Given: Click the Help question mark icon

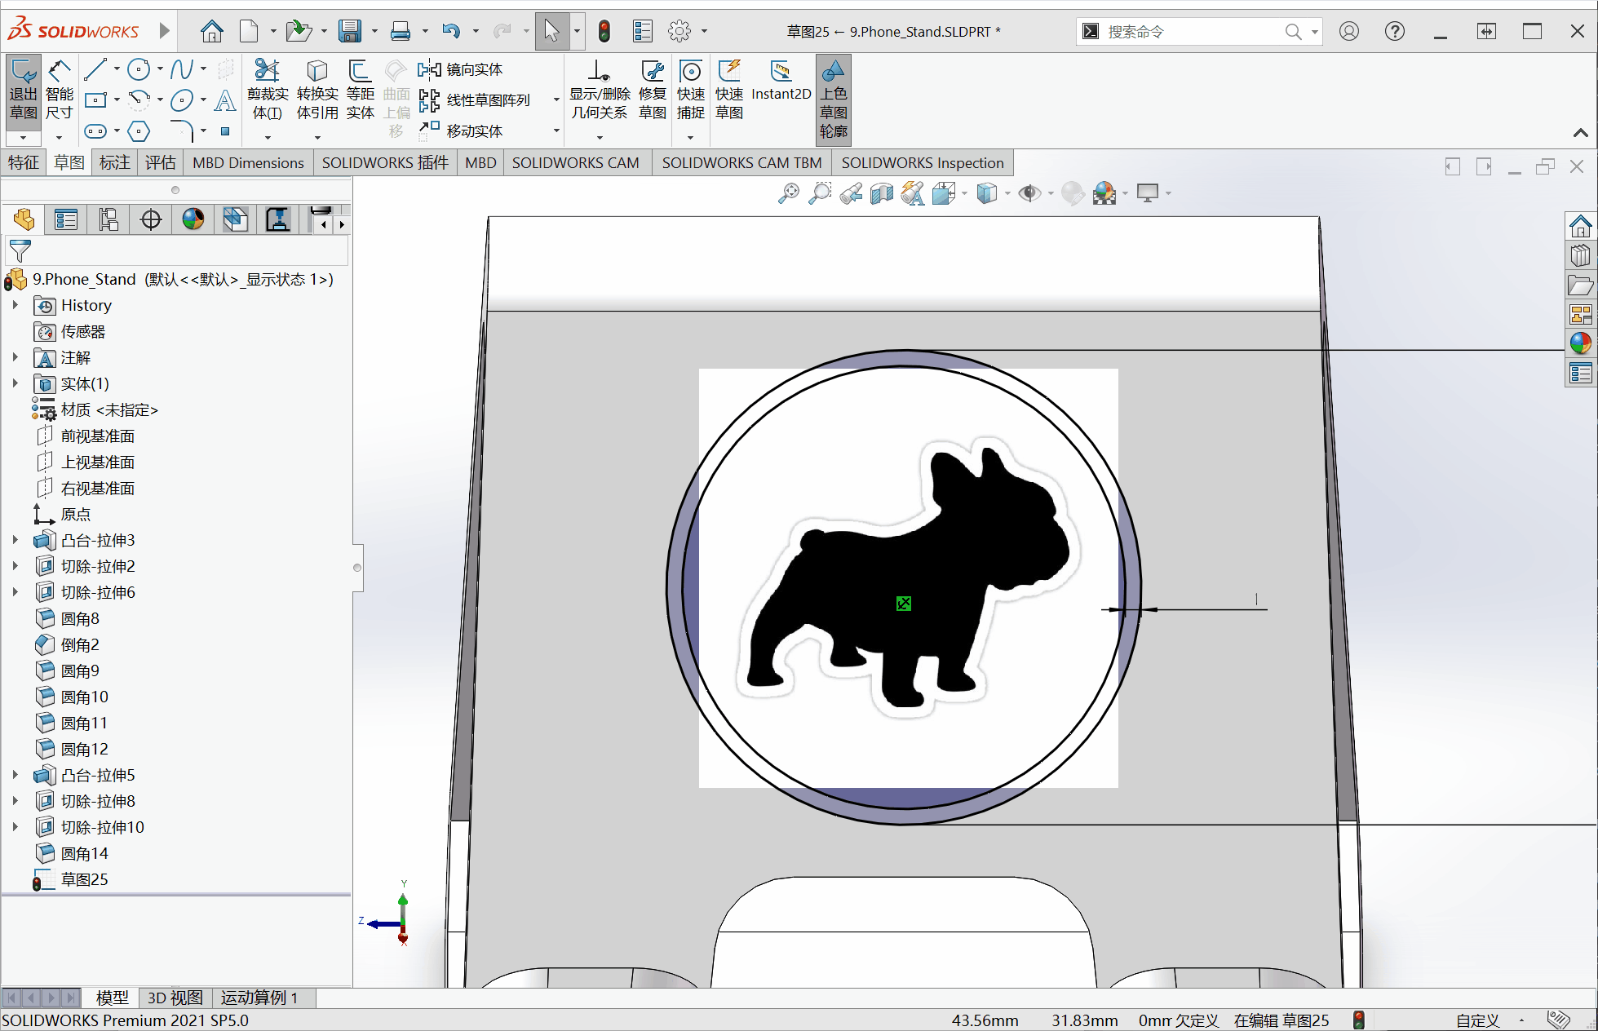Looking at the screenshot, I should click(1395, 32).
